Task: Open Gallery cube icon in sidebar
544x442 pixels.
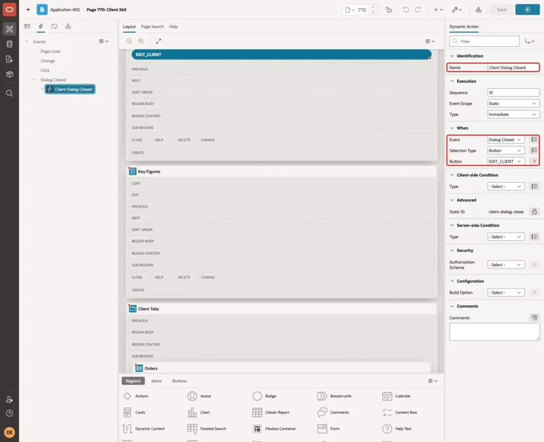Action: [x=10, y=74]
